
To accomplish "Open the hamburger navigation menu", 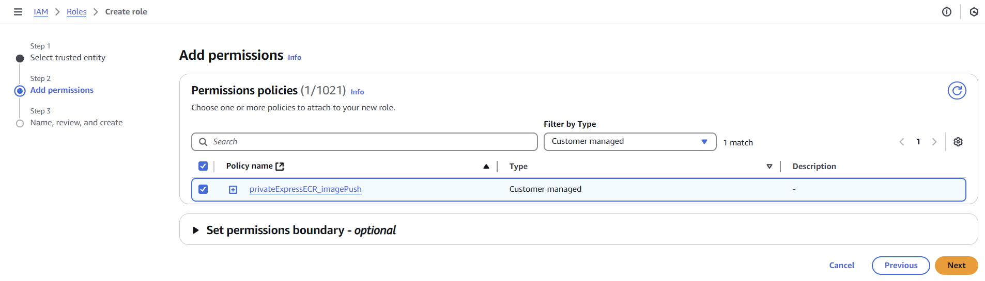I will pyautogui.click(x=18, y=12).
